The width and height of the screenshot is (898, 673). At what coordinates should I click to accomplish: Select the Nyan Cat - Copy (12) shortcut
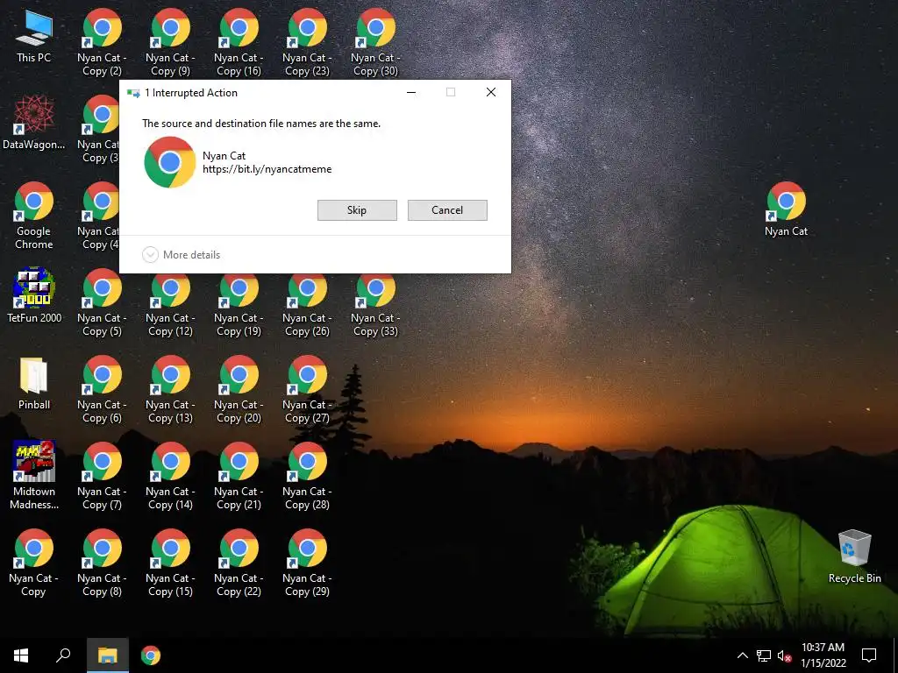tap(170, 306)
